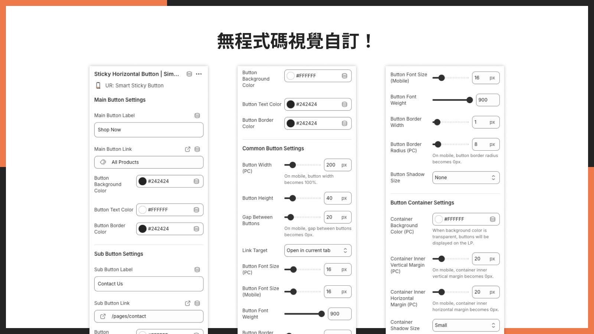
Task: Click the main Button Background Color black swatch
Action: tap(143, 181)
